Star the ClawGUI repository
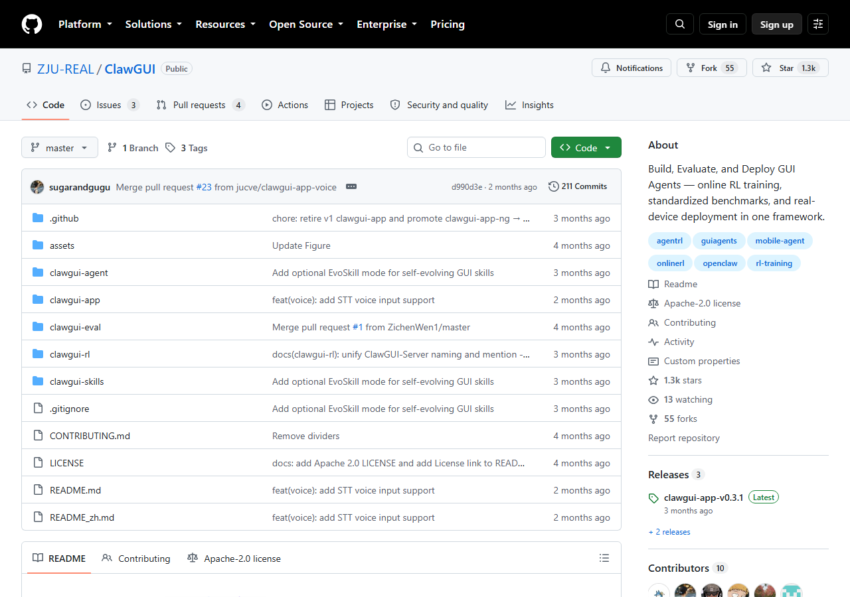Image resolution: width=850 pixels, height=597 pixels. (790, 68)
